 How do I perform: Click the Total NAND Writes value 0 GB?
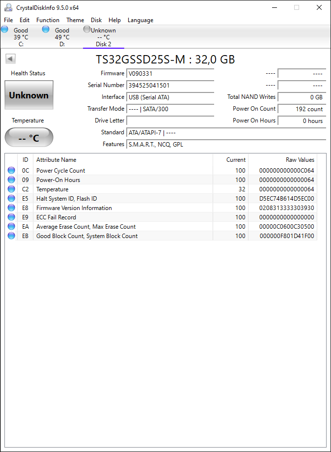click(302, 97)
